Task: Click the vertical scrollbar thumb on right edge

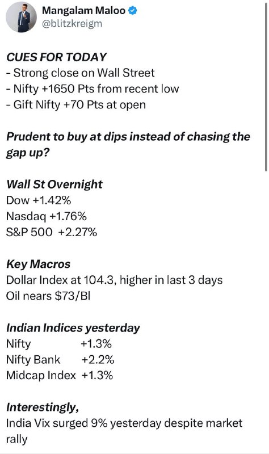Action: (266, 87)
